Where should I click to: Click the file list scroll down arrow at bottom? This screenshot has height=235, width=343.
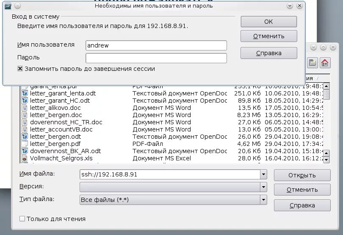coord(326,160)
